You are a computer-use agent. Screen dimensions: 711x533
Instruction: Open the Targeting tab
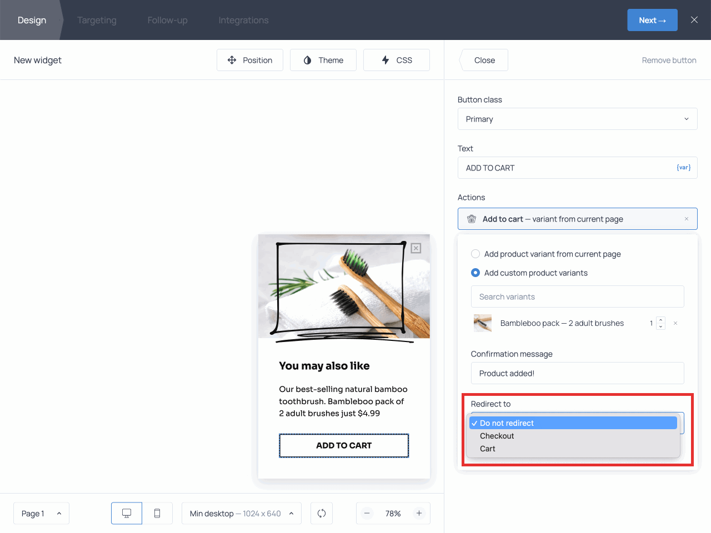pyautogui.click(x=97, y=21)
